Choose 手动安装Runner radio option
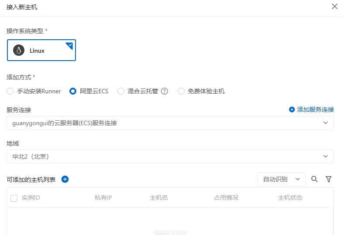Image resolution: width=343 pixels, height=235 pixels. 10,91
